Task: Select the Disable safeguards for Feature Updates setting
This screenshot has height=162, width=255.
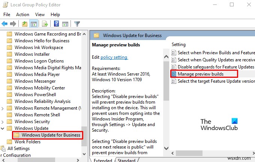Action: (x=216, y=67)
